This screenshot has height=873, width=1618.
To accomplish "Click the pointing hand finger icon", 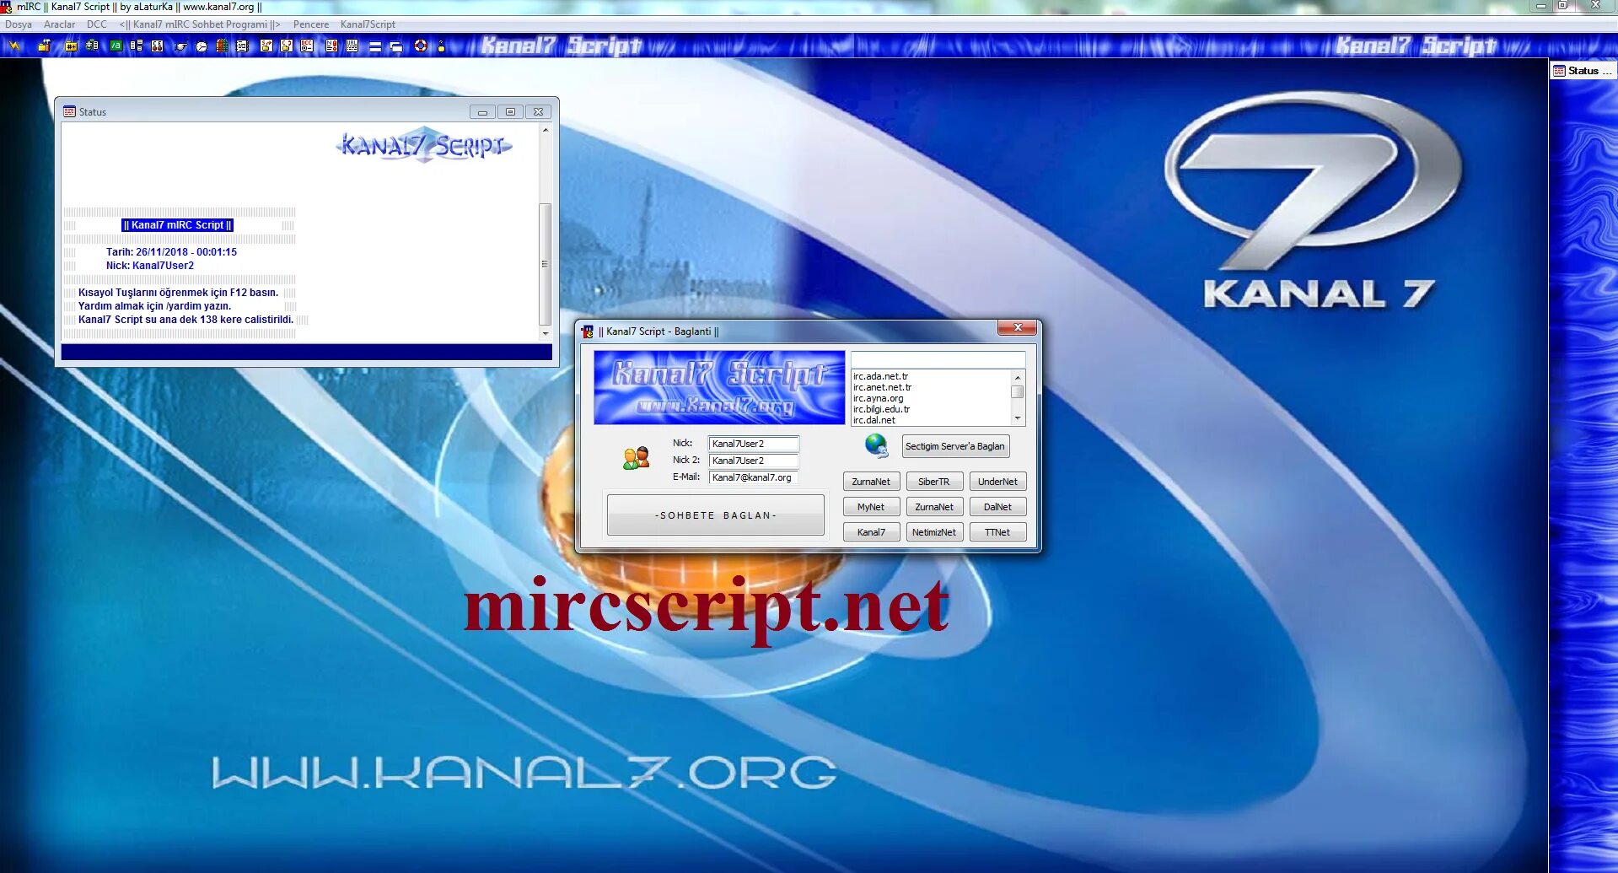I will tap(180, 46).
